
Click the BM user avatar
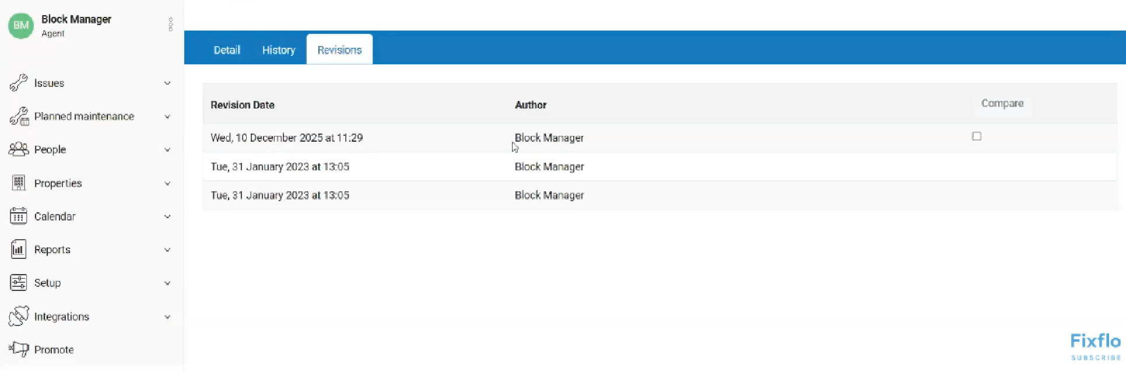point(21,25)
